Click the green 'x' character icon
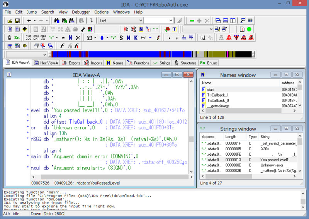Image resolution: width=309 pixels, height=219 pixels. coord(114,37)
